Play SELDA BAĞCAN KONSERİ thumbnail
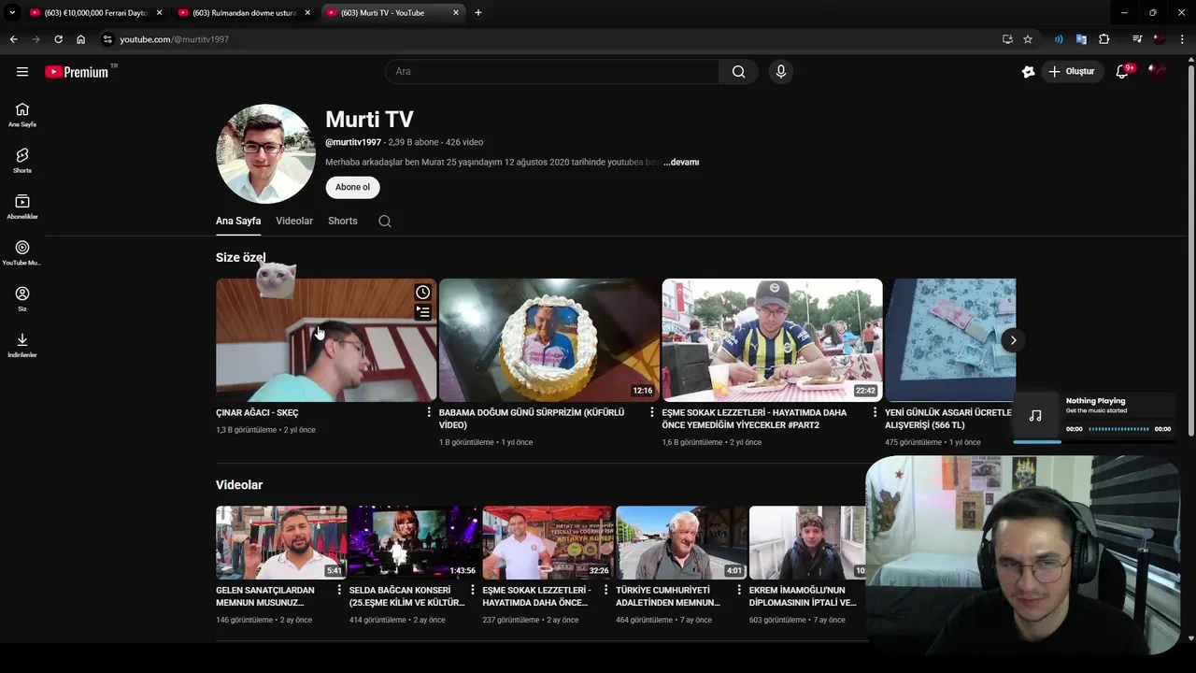The width and height of the screenshot is (1196, 673). pos(415,542)
